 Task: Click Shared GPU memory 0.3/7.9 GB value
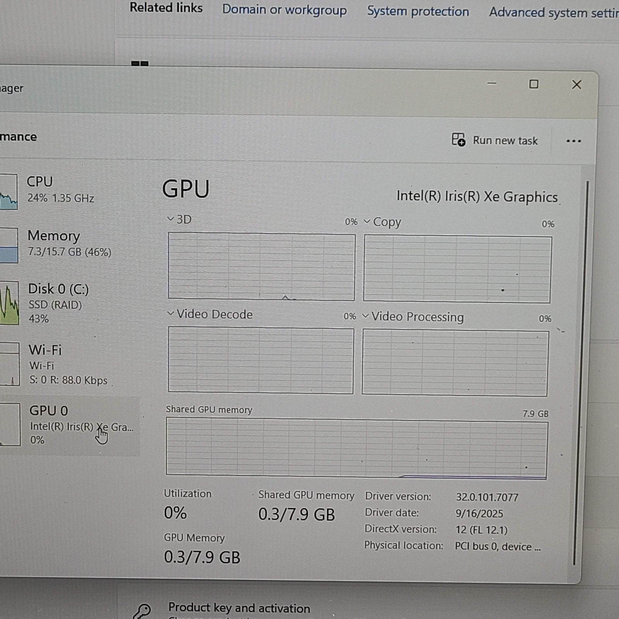pos(296,515)
